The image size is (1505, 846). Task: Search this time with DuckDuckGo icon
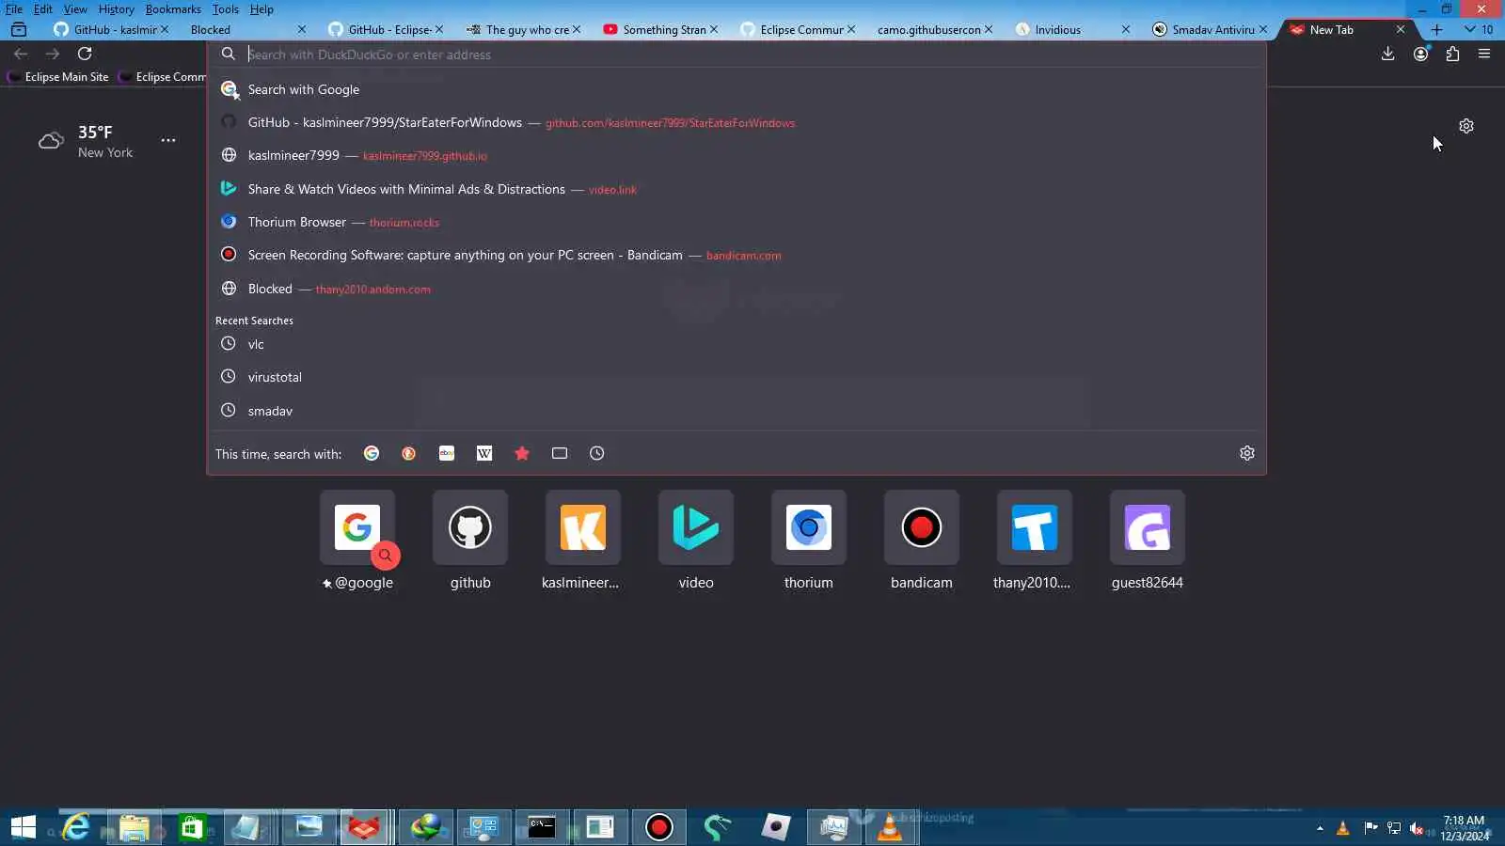pos(408,453)
